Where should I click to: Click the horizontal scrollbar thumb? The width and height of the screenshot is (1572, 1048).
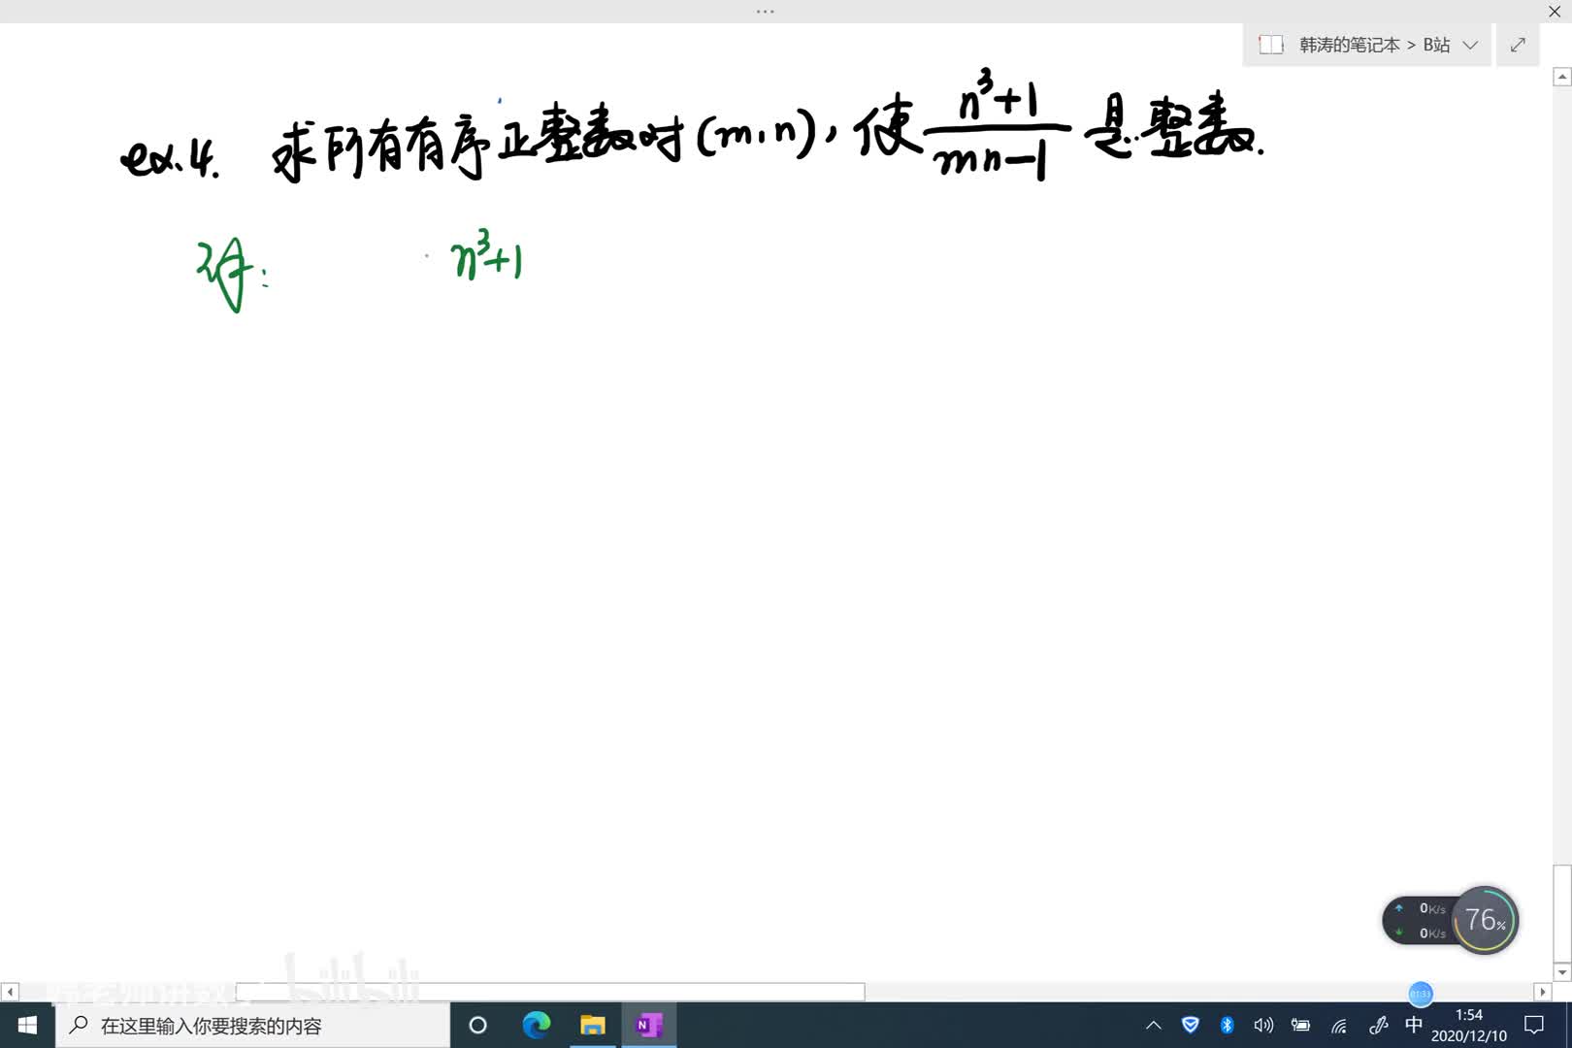coord(549,992)
